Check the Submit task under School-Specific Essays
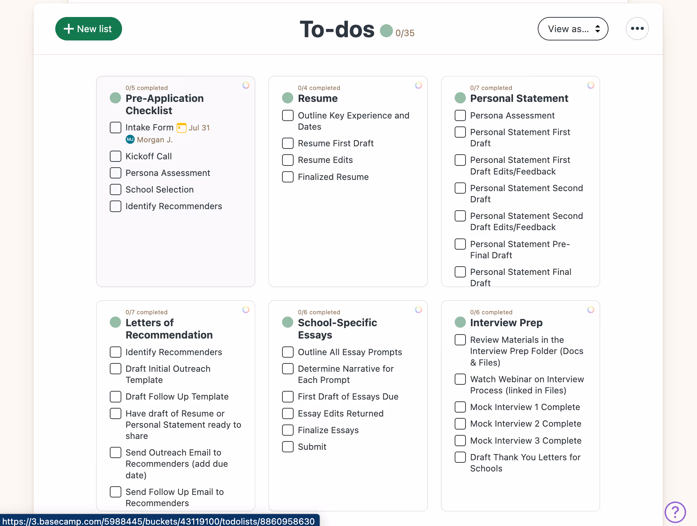This screenshot has width=697, height=526. click(x=287, y=447)
